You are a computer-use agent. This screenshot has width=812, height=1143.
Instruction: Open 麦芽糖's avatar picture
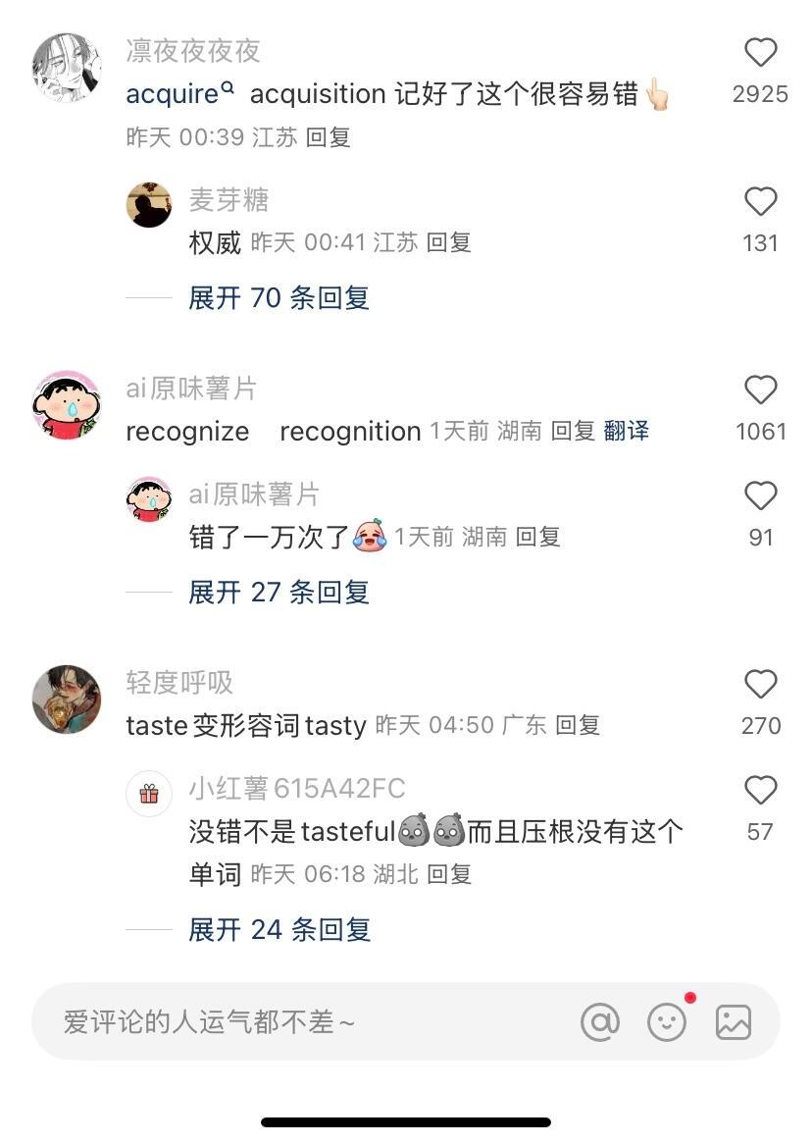149,205
